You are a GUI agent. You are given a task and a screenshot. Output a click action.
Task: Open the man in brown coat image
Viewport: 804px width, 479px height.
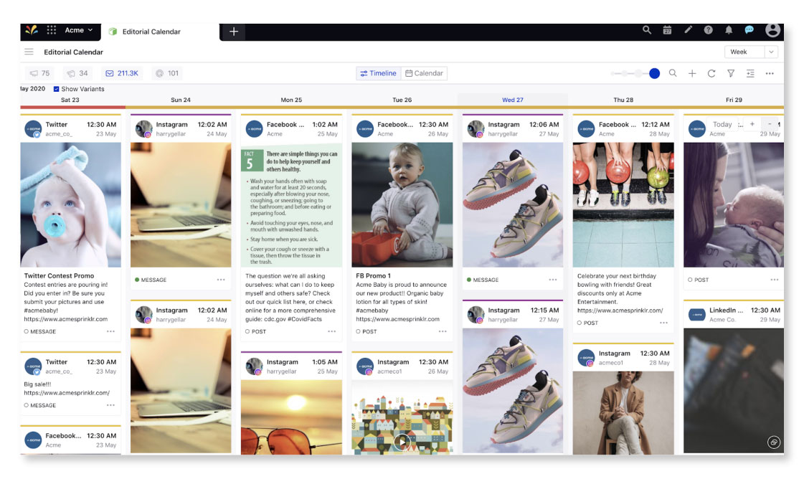[x=623, y=413]
